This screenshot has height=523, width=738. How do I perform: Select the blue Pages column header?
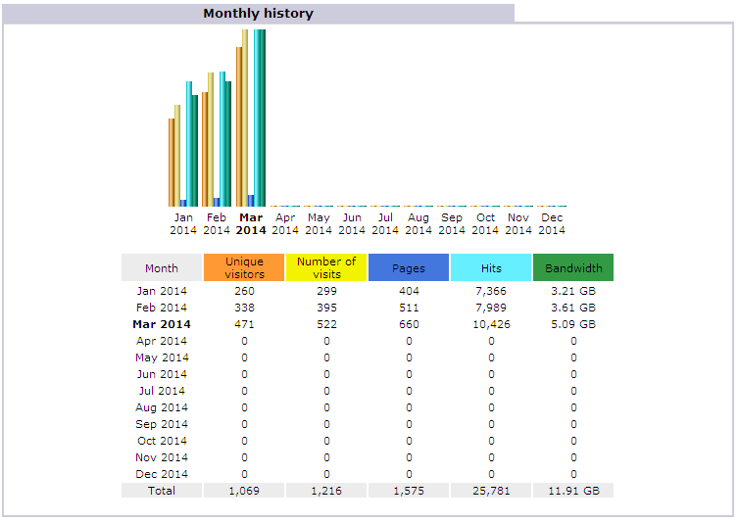(409, 267)
